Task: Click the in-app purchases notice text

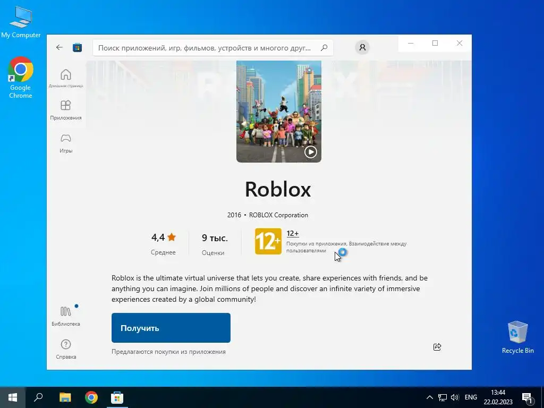Action: coord(168,352)
